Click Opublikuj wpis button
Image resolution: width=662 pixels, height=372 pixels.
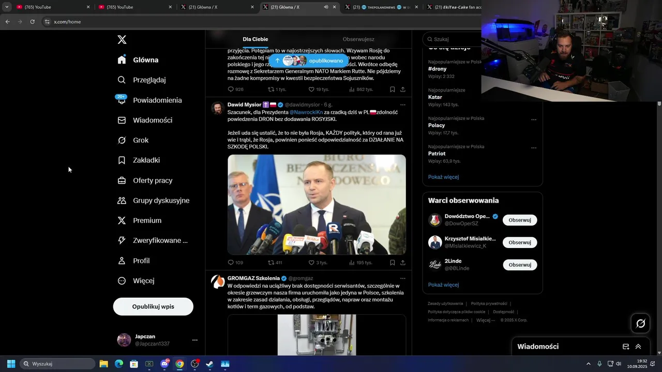153,306
